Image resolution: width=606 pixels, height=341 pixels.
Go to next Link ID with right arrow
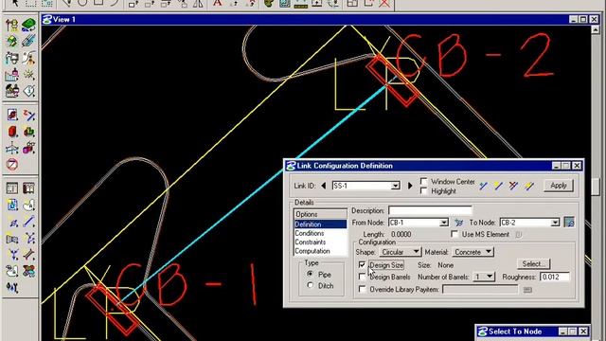pos(410,186)
